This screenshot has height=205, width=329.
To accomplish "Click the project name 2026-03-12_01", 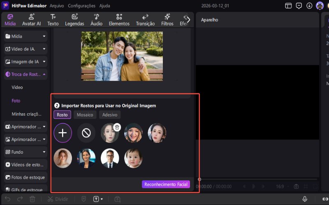I will 215,6.
